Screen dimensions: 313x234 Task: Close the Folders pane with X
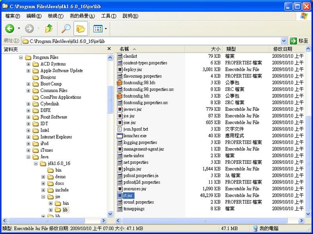(109, 49)
